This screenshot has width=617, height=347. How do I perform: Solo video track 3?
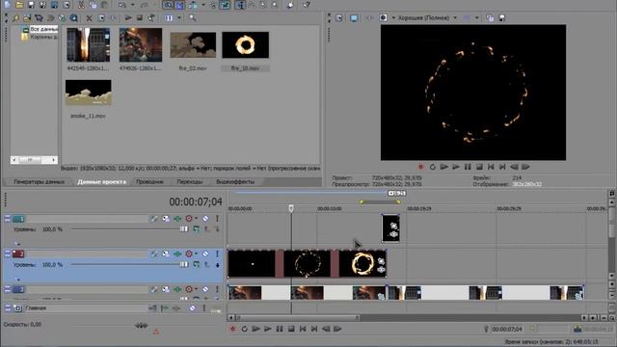coord(217,289)
